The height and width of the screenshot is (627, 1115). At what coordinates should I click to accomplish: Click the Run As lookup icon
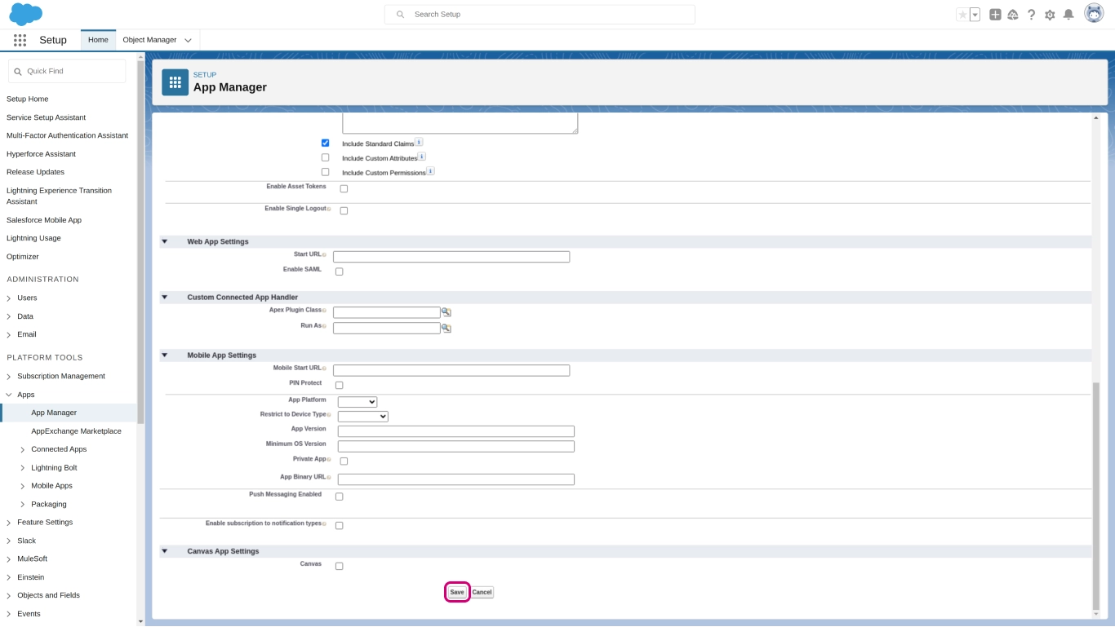click(446, 328)
